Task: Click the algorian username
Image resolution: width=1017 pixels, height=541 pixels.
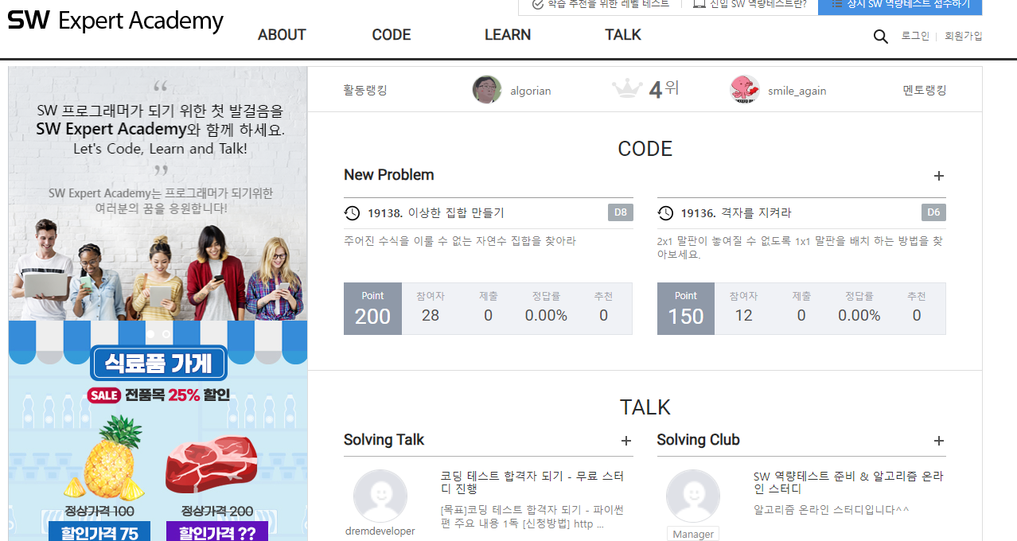Action: (531, 91)
